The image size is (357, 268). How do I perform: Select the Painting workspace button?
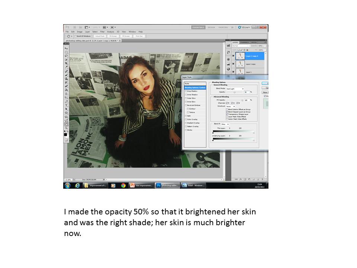[x=223, y=27]
